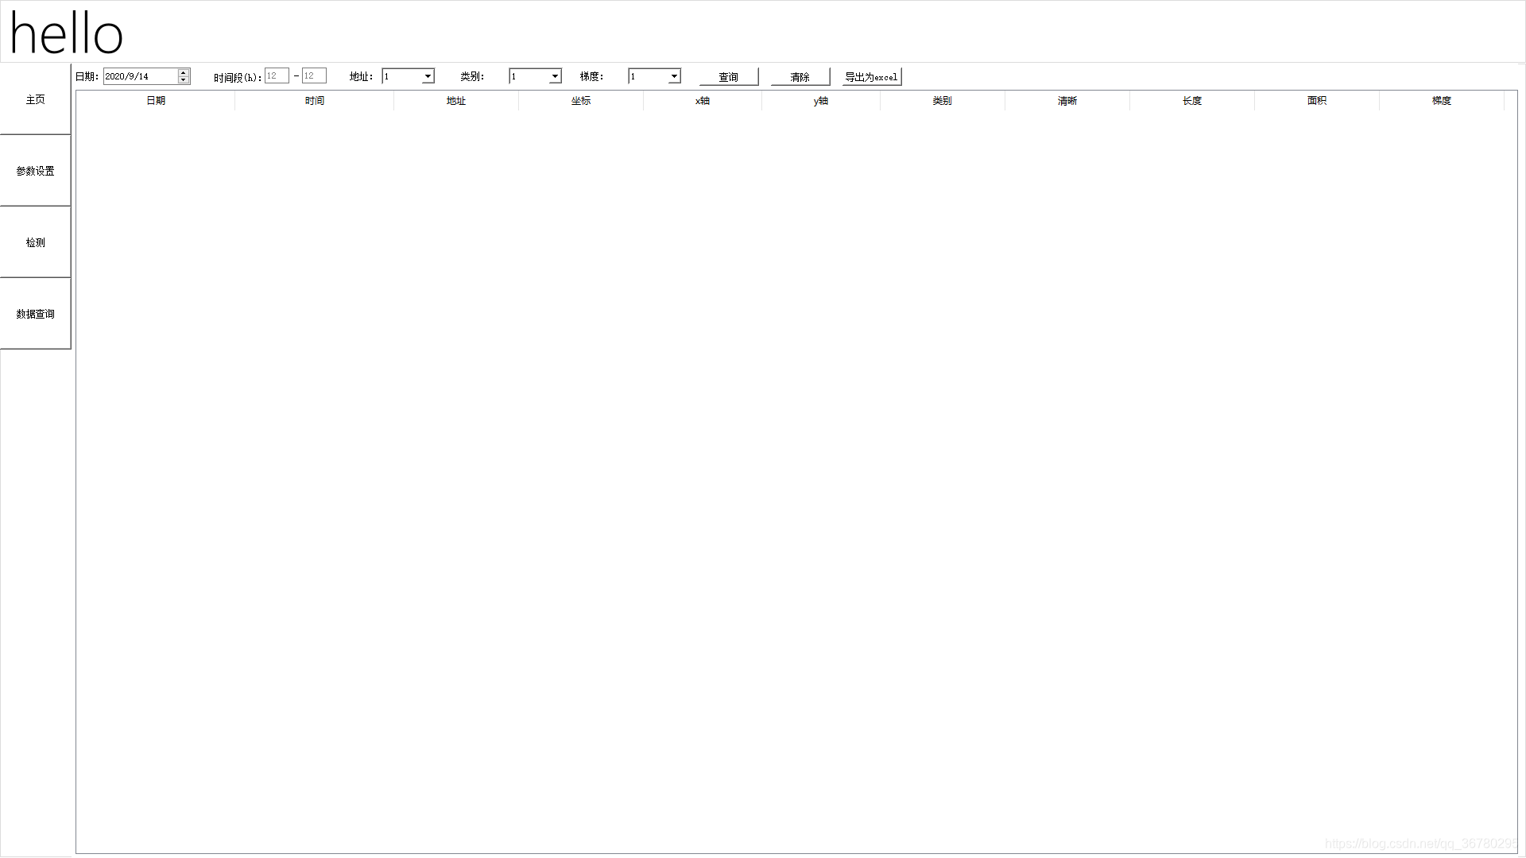Image resolution: width=1526 pixels, height=858 pixels.
Task: Go to the 主页 tab
Action: point(35,99)
